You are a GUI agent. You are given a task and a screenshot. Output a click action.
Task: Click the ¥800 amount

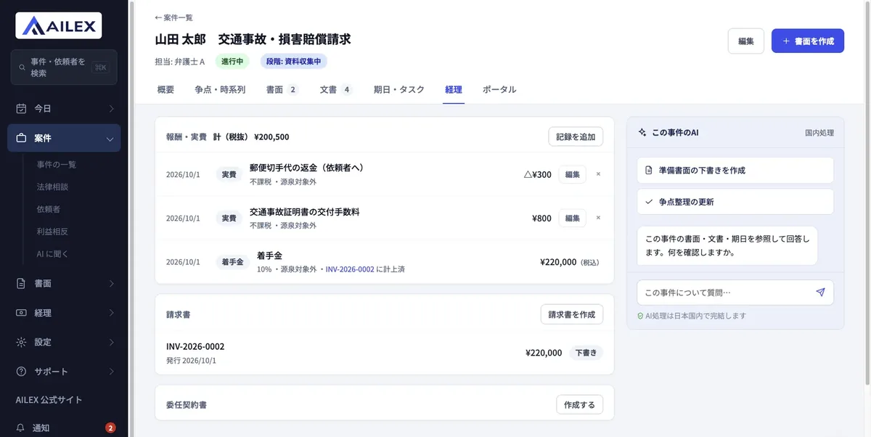tap(541, 218)
